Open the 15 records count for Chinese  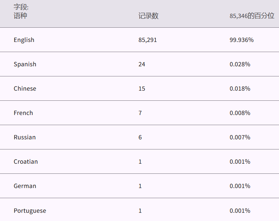[x=142, y=88]
